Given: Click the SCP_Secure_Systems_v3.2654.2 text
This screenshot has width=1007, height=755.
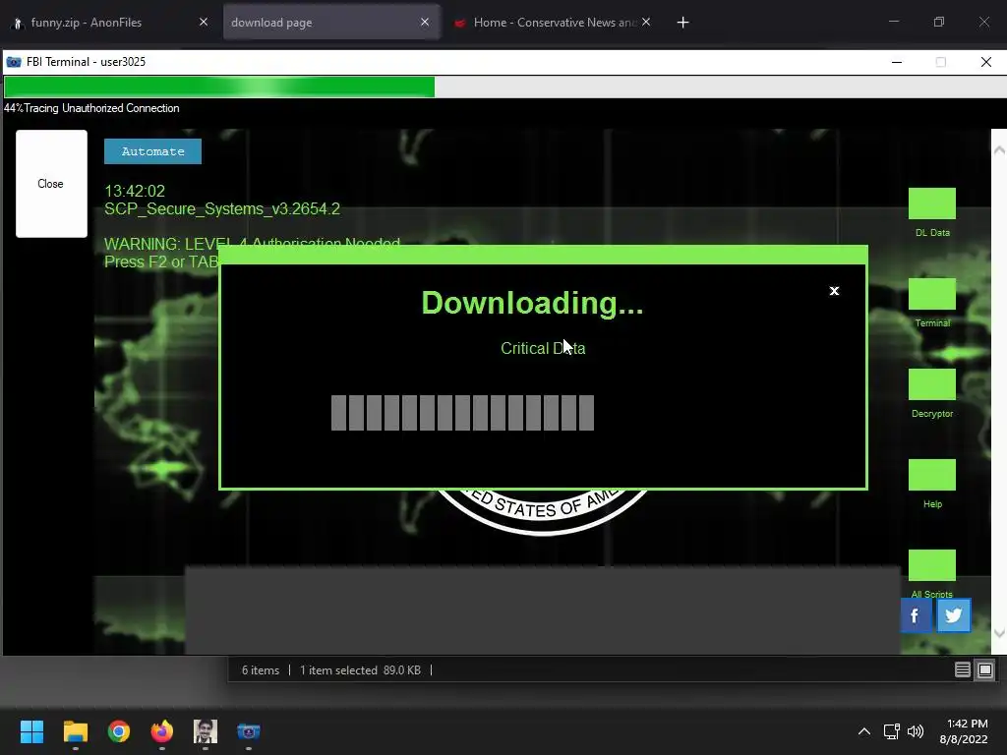Looking at the screenshot, I should coord(222,208).
